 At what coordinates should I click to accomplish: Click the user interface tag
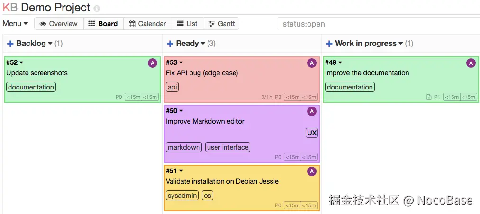pos(228,147)
